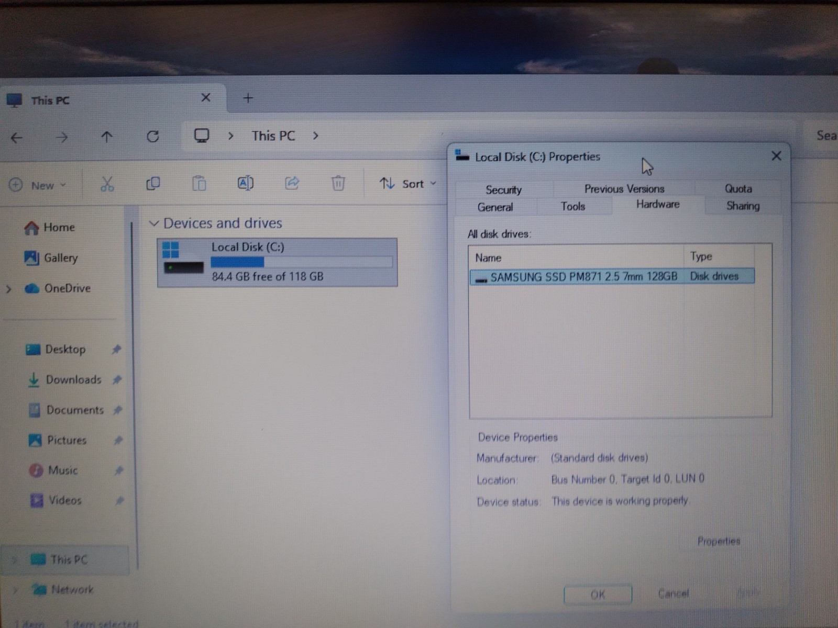Click the Apply button
This screenshot has height=628, width=838.
(x=748, y=592)
